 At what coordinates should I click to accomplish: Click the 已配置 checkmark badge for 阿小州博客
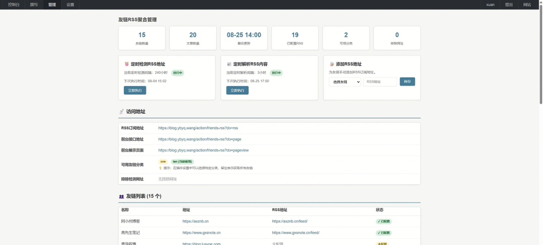click(383, 221)
